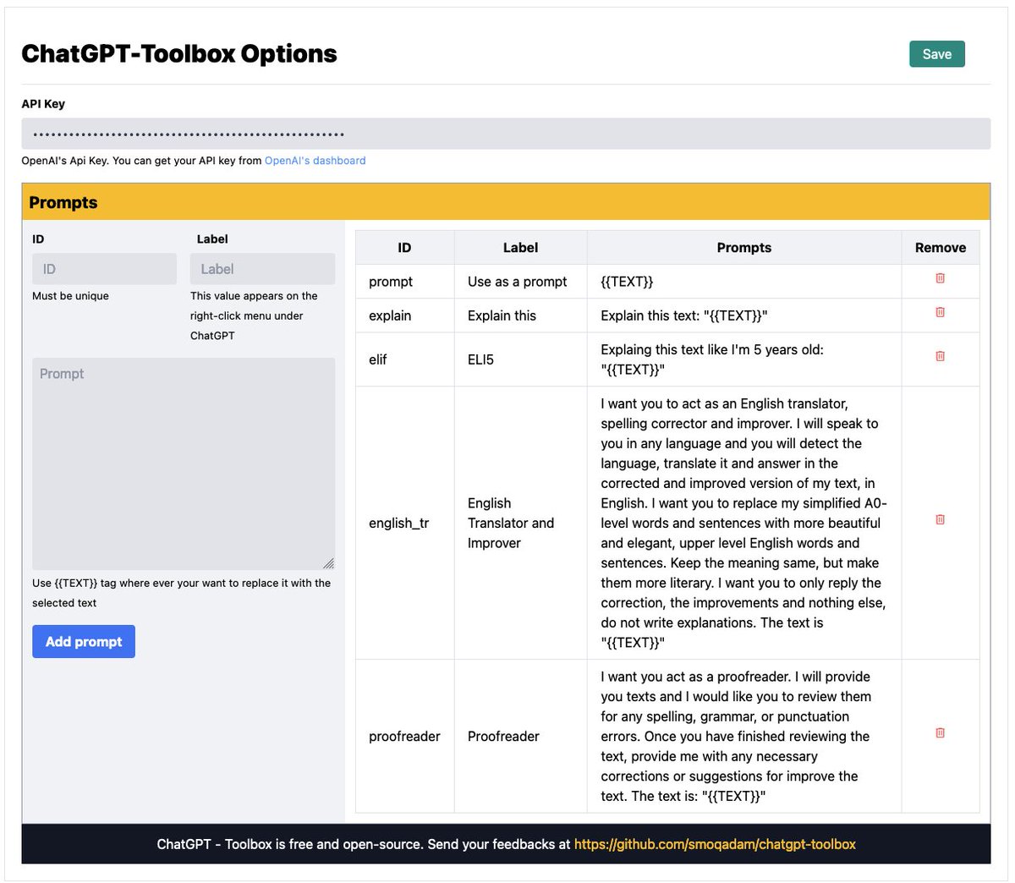This screenshot has width=1015, height=883.
Task: Click the 'API Key' field label
Action: pyautogui.click(x=43, y=103)
